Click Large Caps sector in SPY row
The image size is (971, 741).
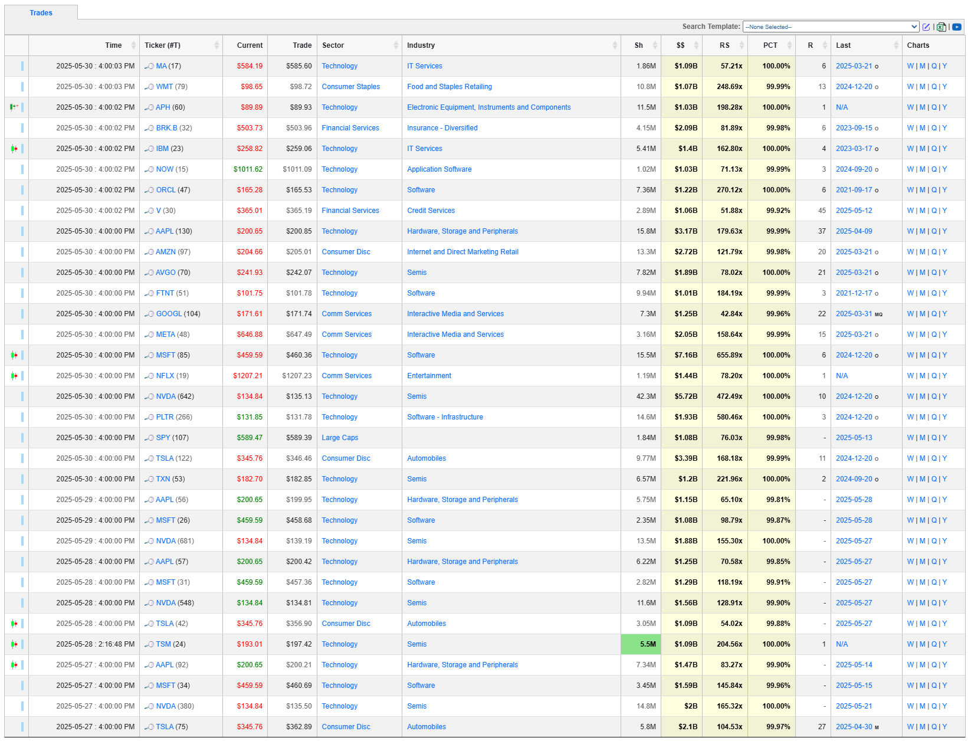click(x=340, y=438)
